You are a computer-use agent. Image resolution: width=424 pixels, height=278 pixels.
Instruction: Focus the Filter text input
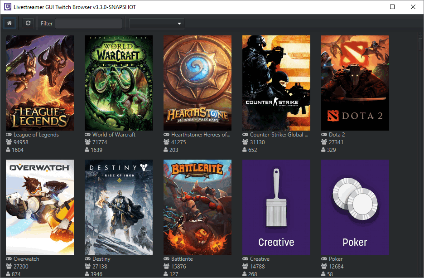(88, 23)
